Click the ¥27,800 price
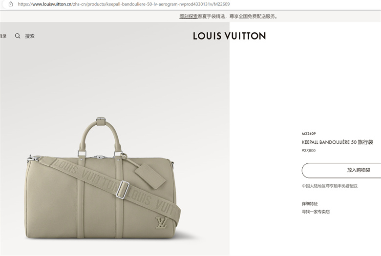 point(309,151)
